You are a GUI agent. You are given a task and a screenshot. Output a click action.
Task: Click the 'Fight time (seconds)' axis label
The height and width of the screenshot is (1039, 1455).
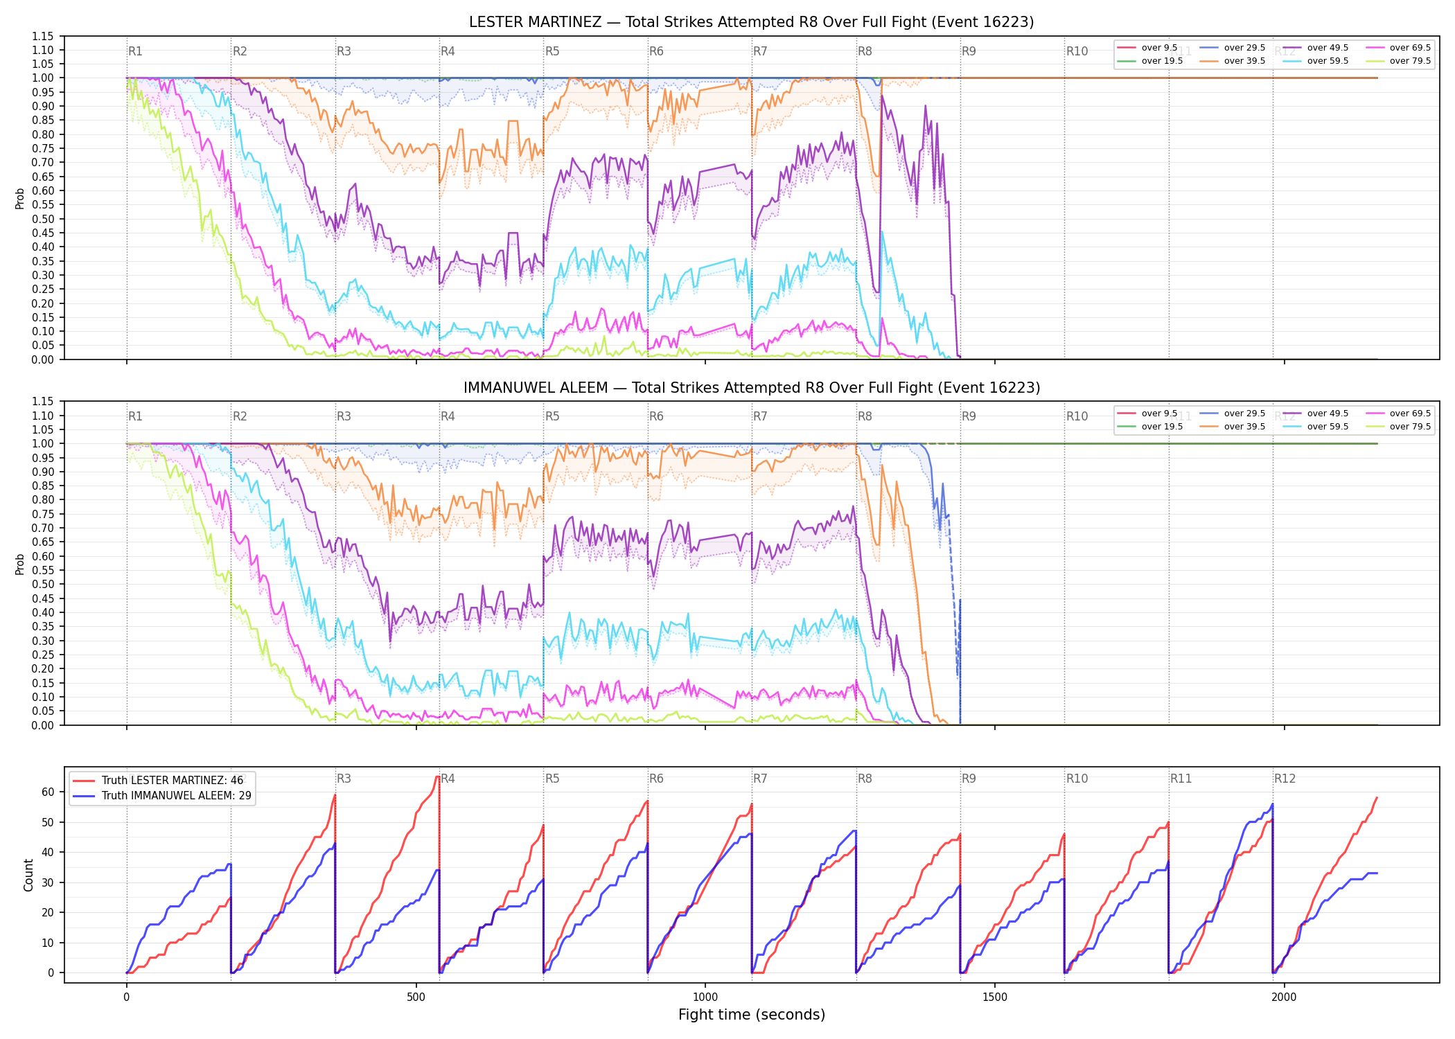(x=752, y=1015)
